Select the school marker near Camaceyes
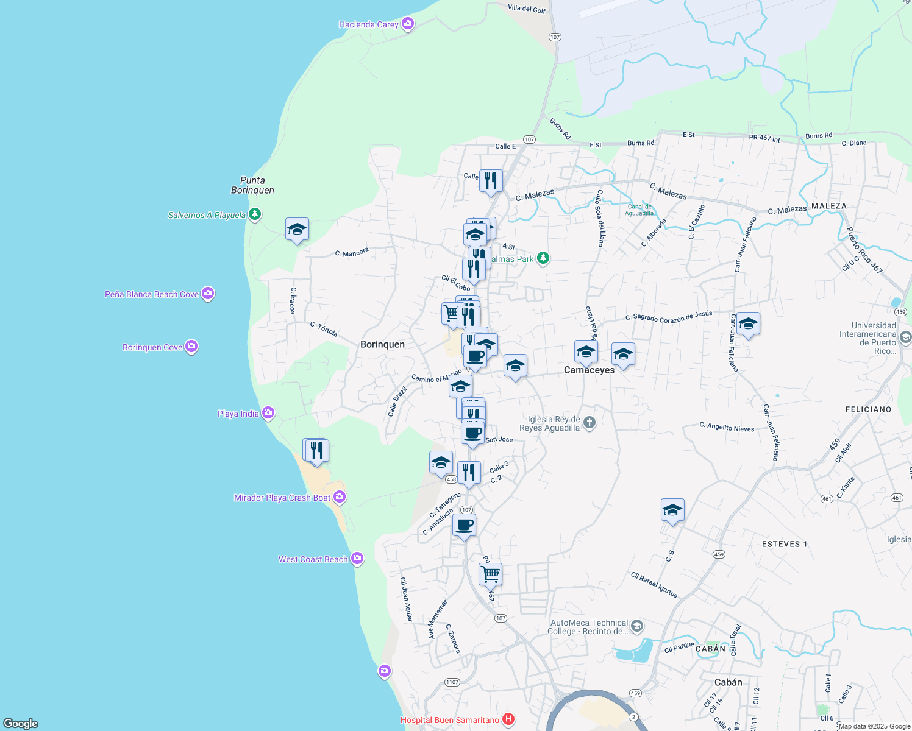The height and width of the screenshot is (731, 912). (585, 350)
